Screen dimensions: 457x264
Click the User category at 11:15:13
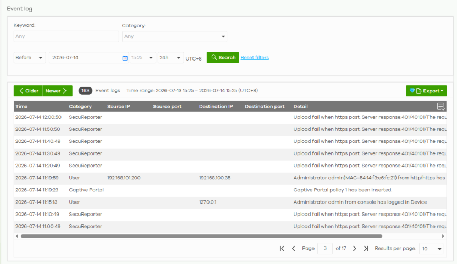coord(74,202)
